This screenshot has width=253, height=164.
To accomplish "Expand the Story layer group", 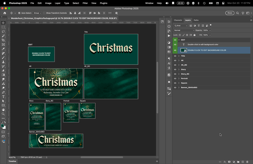I will (179, 69).
